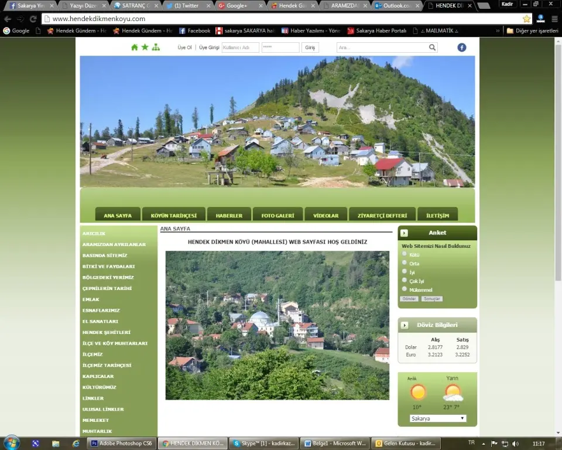Open the HABERLER menu tab
Viewport: 562px width, 450px height.
coord(229,215)
